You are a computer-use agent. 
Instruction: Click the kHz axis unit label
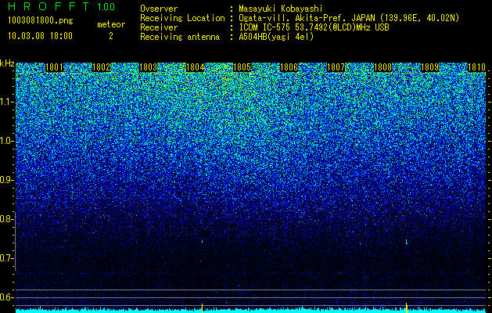coord(7,63)
